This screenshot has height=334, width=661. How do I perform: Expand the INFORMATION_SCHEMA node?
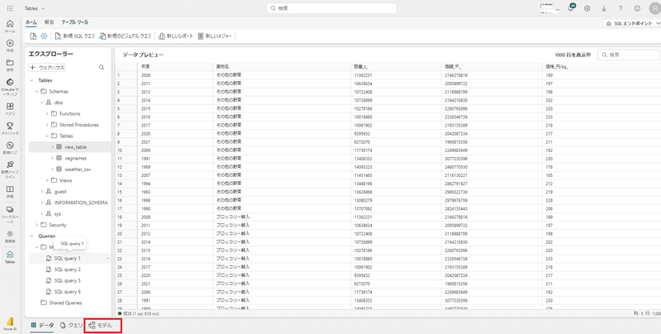pos(42,203)
